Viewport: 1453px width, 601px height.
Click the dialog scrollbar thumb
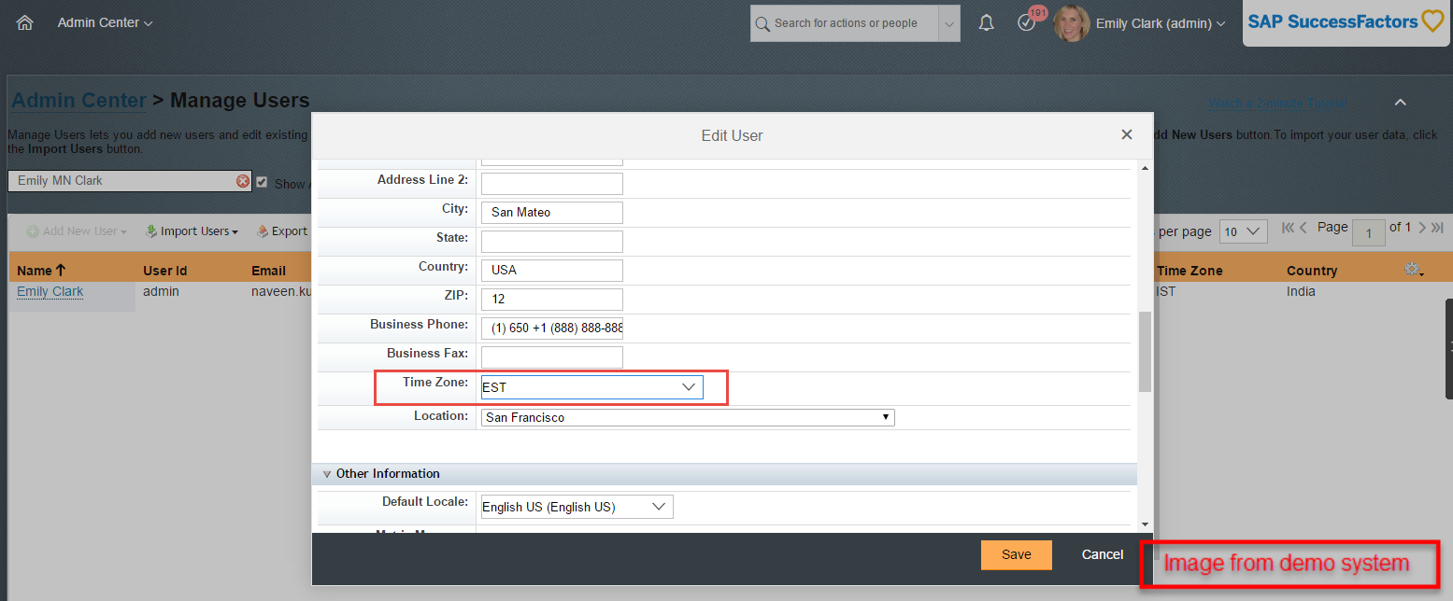coord(1145,352)
